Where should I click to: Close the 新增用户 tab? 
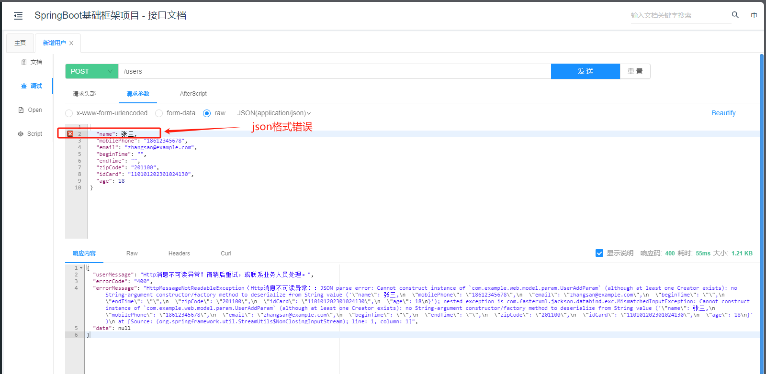point(71,43)
